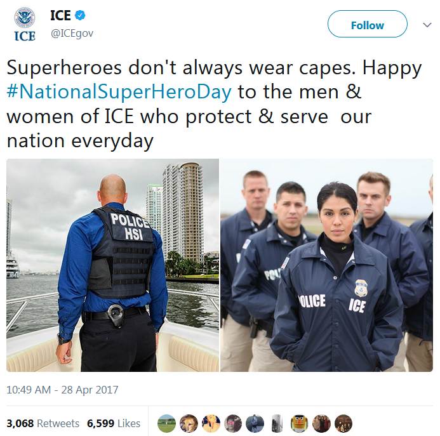This screenshot has height=436, width=440.
Task: Open the green field liker avatar
Action: [167, 423]
